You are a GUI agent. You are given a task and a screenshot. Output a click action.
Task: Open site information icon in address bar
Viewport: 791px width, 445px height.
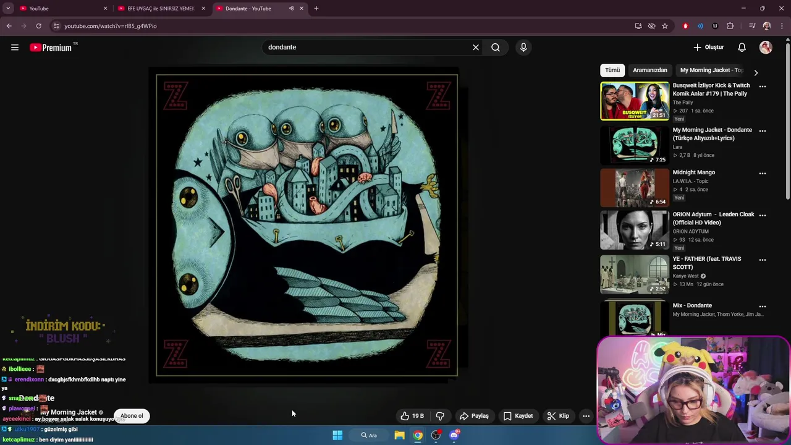coord(56,26)
